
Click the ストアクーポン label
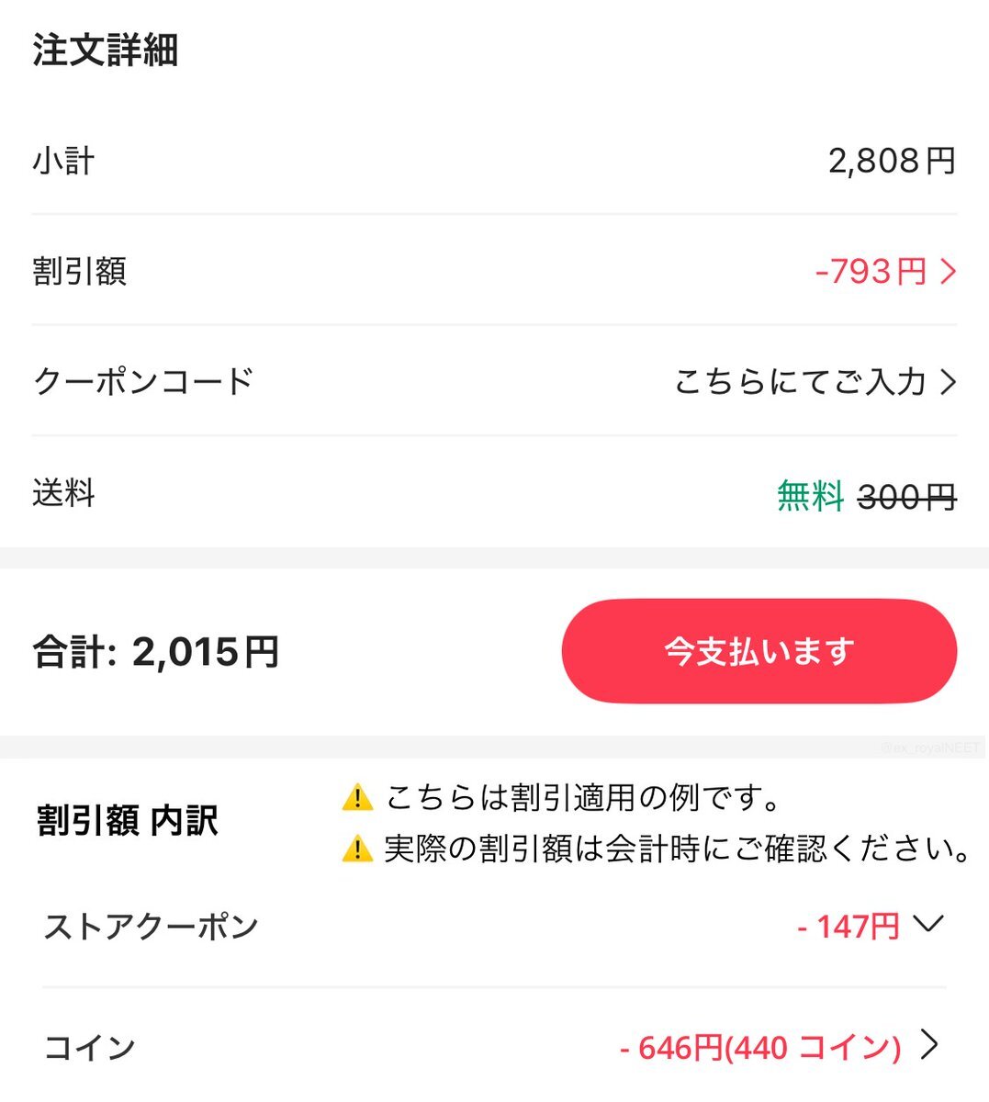pyautogui.click(x=152, y=927)
